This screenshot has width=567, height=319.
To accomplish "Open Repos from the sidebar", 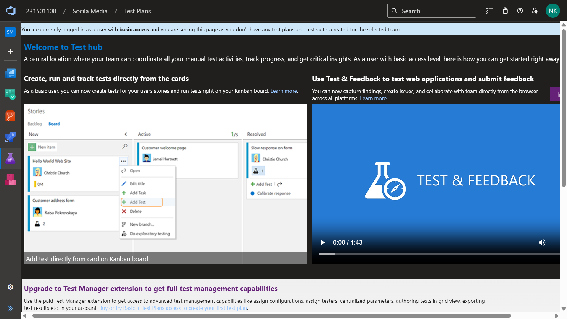I will [x=10, y=116].
